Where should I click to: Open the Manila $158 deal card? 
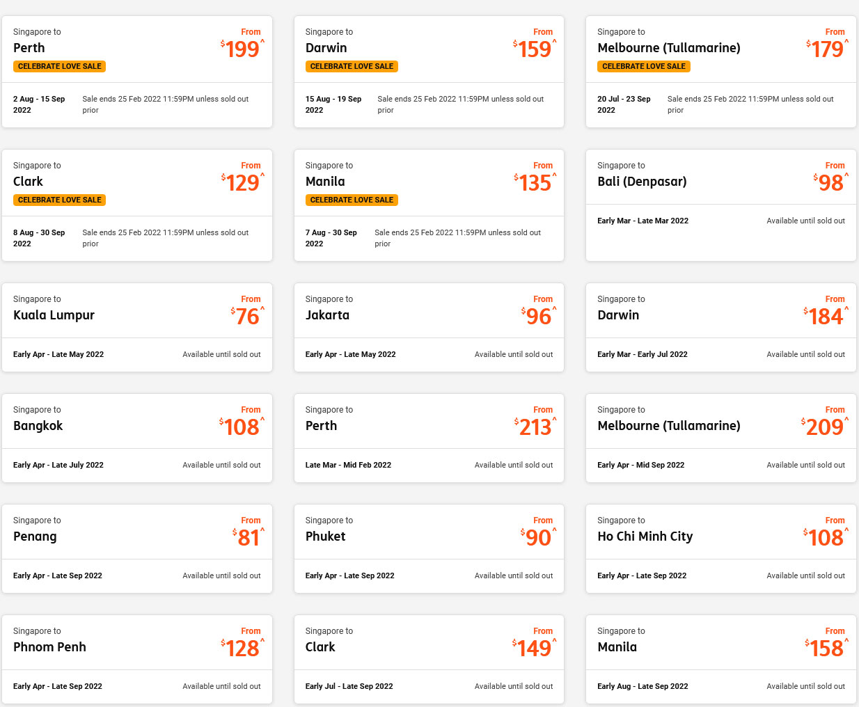tap(721, 659)
